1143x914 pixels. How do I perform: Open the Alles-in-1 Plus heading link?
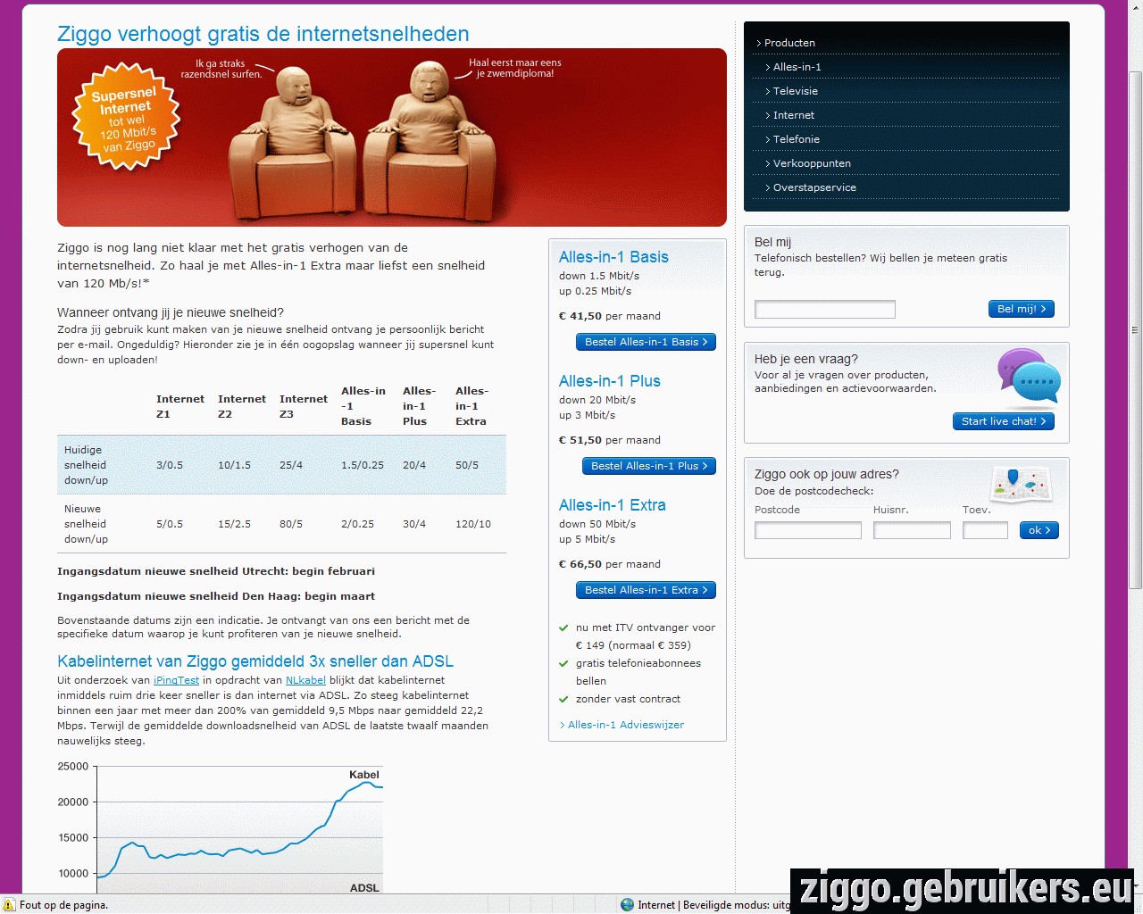click(610, 381)
